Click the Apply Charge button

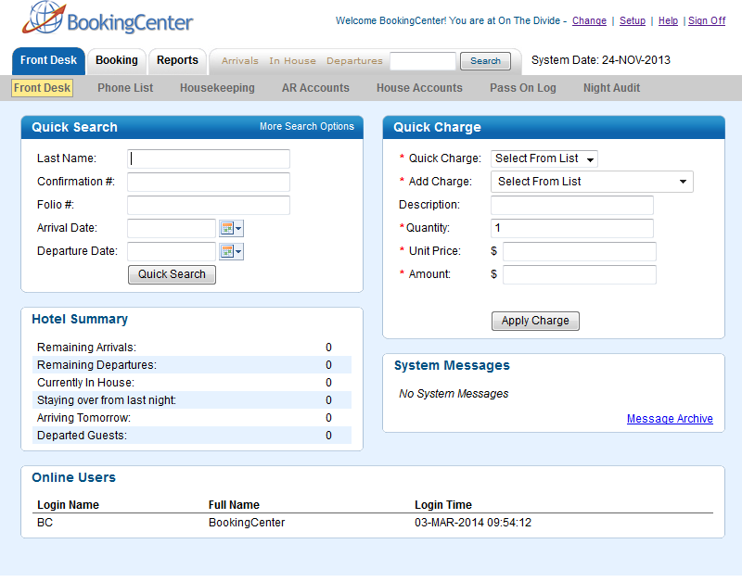(535, 321)
